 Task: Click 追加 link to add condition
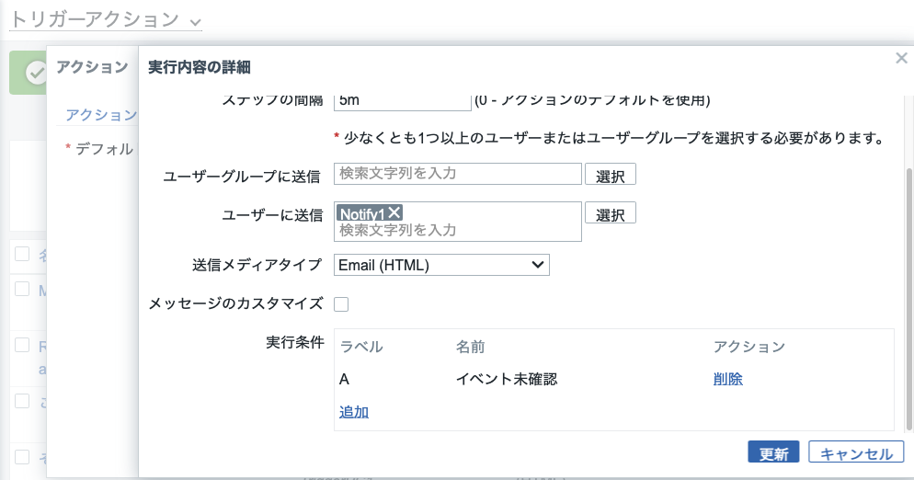pyautogui.click(x=354, y=412)
